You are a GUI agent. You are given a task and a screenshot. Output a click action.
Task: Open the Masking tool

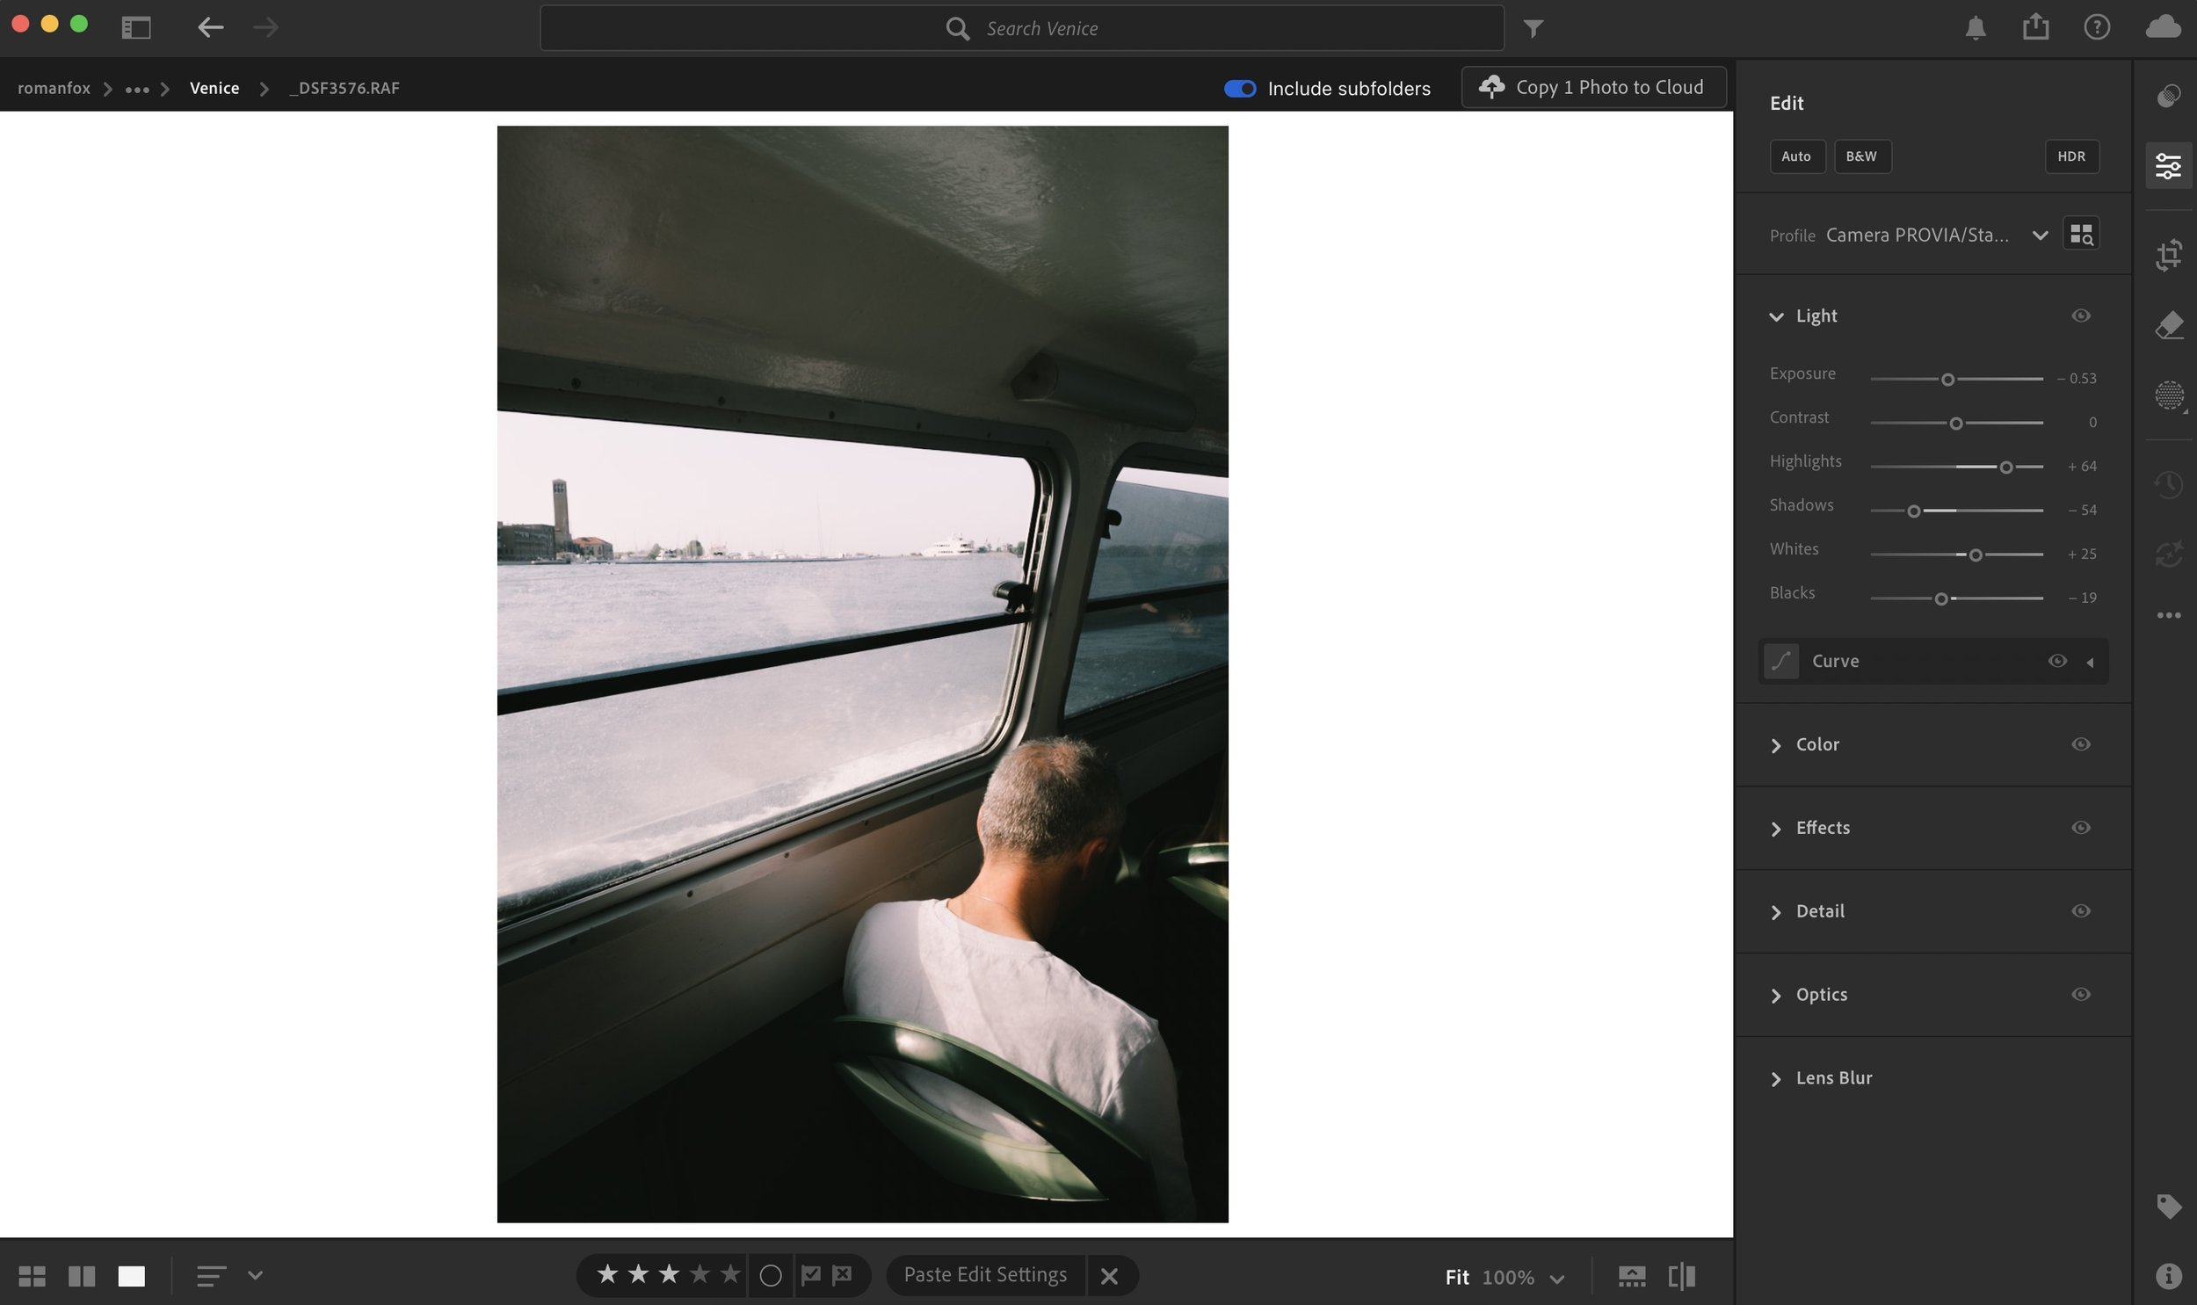(2168, 395)
